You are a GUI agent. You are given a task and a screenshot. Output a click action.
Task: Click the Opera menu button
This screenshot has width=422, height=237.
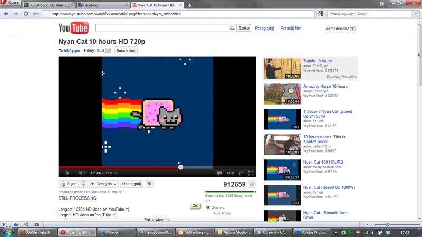(x=10, y=3)
